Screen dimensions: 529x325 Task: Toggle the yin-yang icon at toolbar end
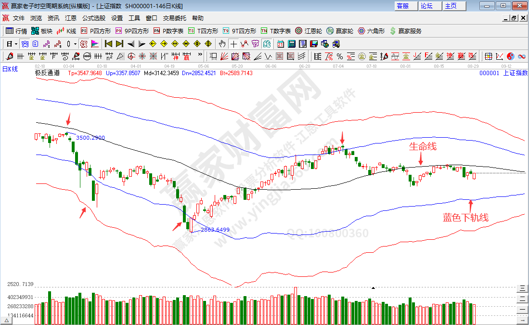[x=511, y=56]
